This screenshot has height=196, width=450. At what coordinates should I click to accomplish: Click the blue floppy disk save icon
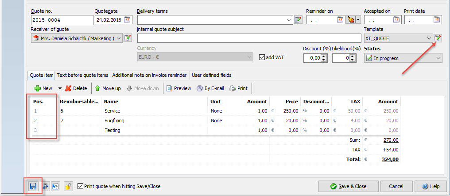coord(33,186)
